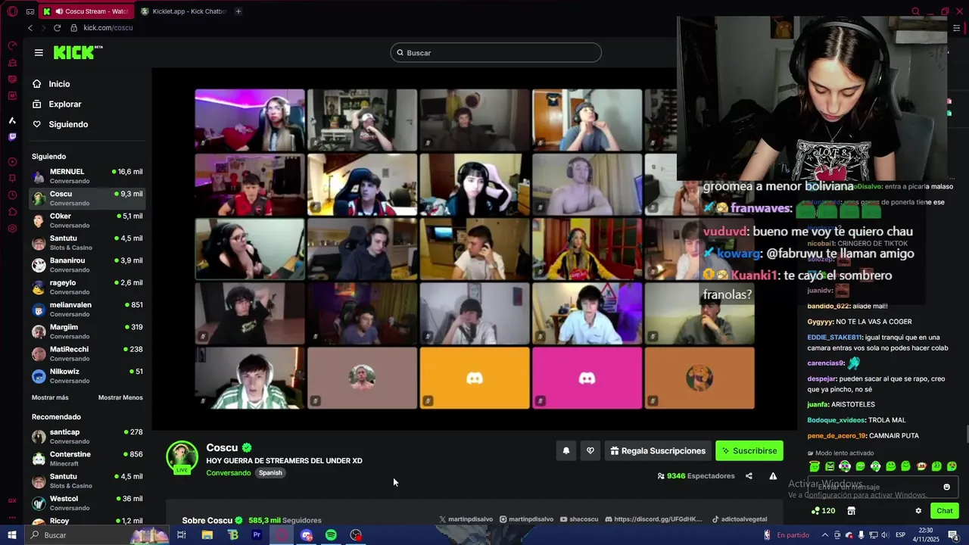
Task: Open MatiRecchi channel from sidebar
Action: [x=87, y=353]
